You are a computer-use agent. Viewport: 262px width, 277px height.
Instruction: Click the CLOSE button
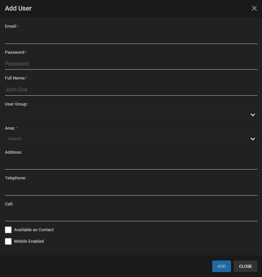[x=246, y=266]
